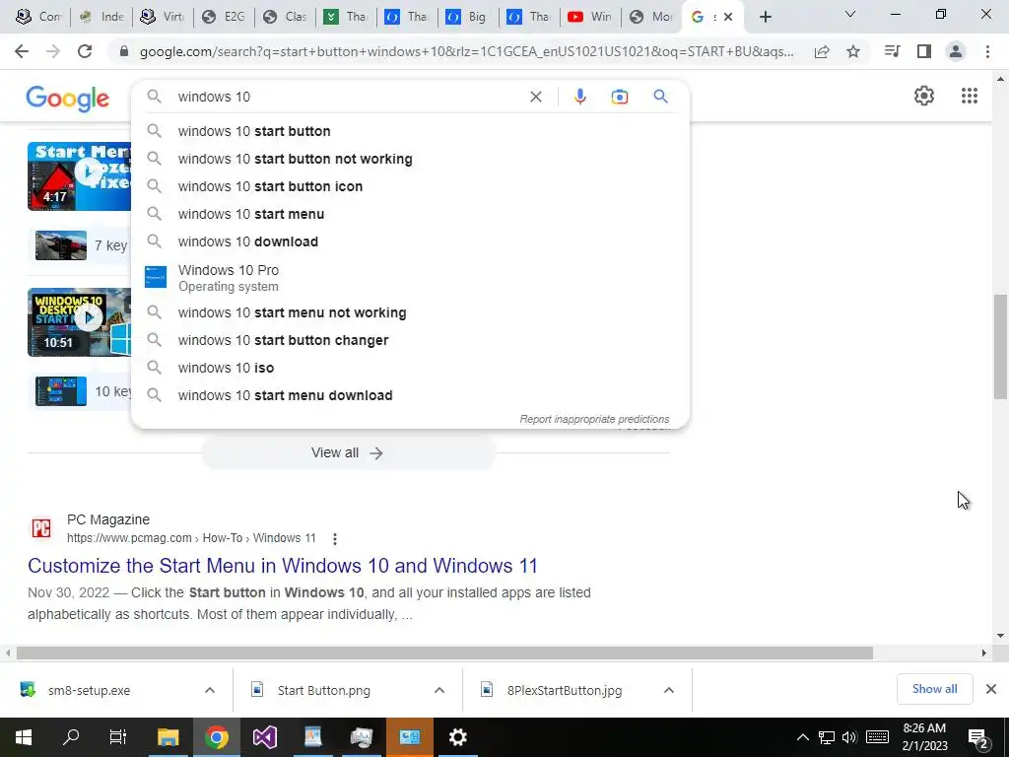Start a voice search with microphone icon

tap(579, 97)
